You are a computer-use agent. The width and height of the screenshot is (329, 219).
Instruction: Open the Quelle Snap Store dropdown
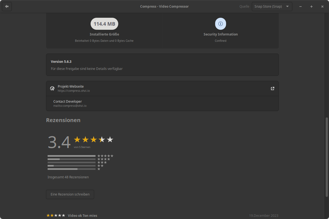[x=272, y=7]
